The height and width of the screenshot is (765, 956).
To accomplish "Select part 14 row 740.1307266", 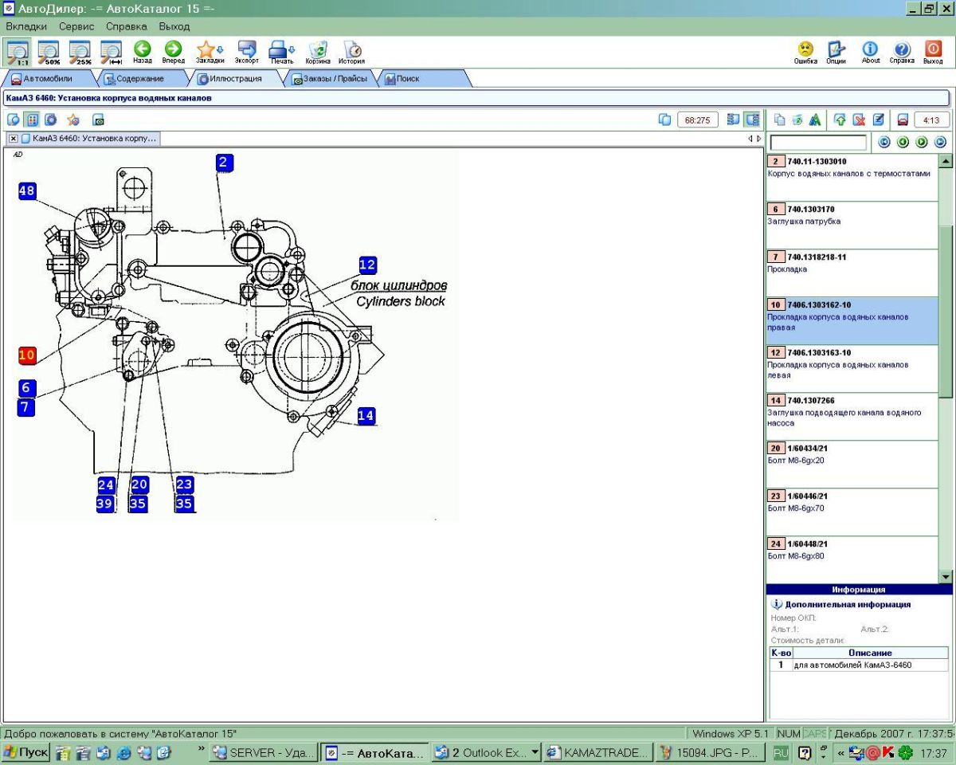I will (x=852, y=416).
